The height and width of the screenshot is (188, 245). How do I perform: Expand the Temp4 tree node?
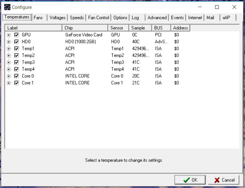[9, 69]
